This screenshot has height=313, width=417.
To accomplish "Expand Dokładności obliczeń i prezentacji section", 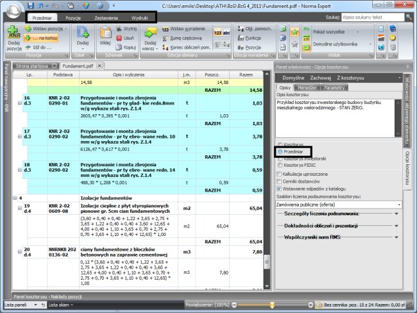I will pyautogui.click(x=396, y=226).
